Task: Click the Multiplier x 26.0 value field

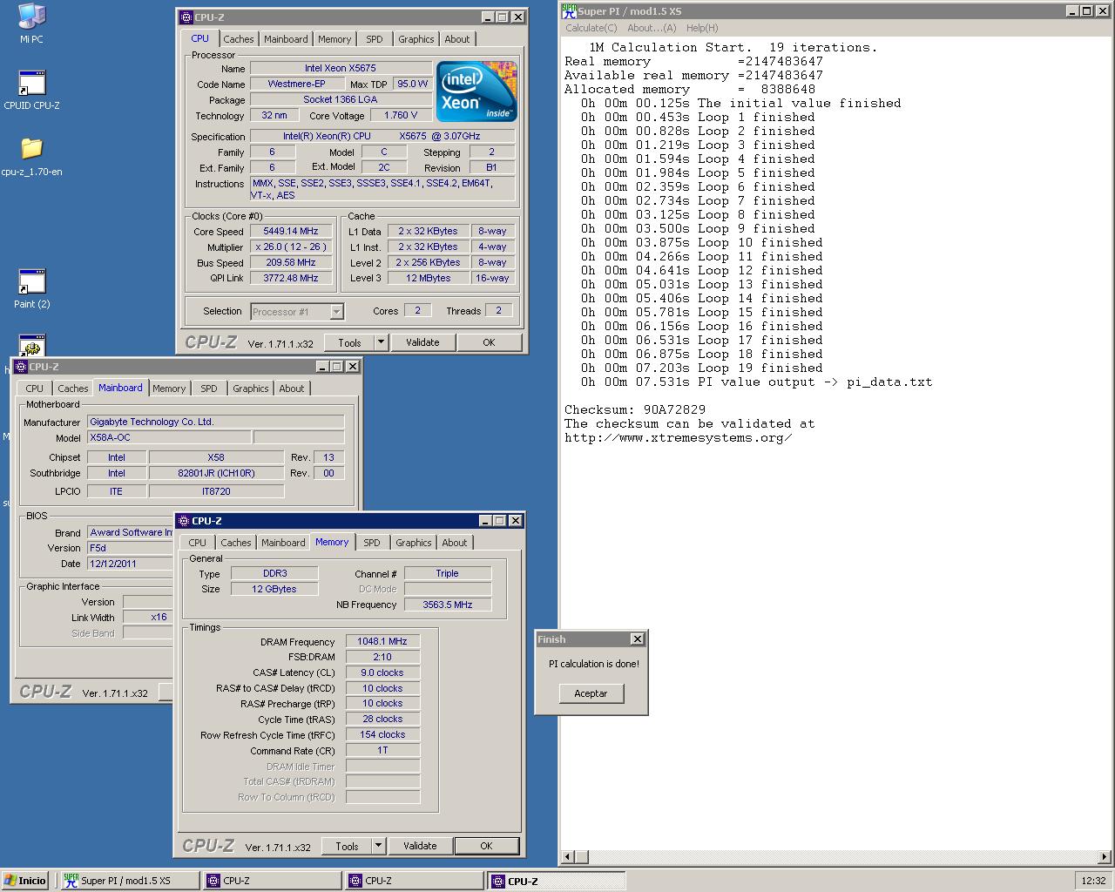Action: tap(291, 247)
